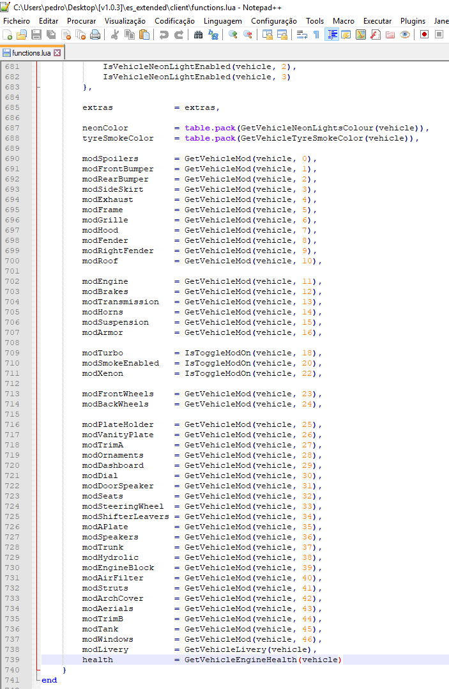
Task: Open the Linguagem menu
Action: [222, 21]
